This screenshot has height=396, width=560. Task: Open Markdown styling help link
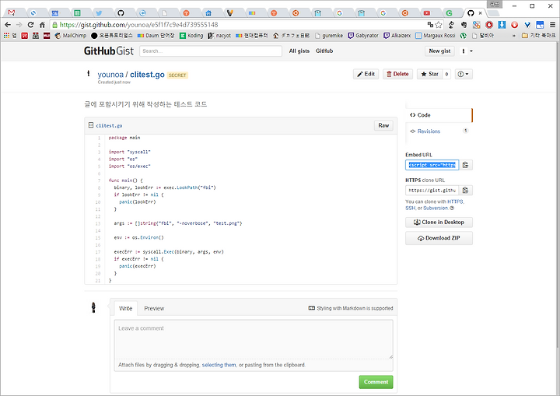pos(351,308)
